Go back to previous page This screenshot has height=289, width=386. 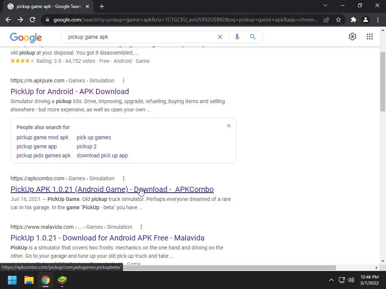click(8, 20)
